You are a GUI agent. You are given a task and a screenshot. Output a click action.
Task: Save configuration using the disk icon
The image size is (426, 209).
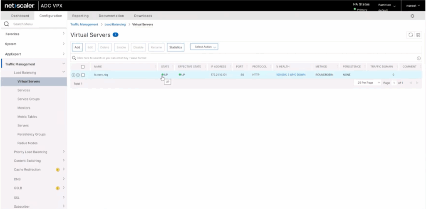click(418, 35)
